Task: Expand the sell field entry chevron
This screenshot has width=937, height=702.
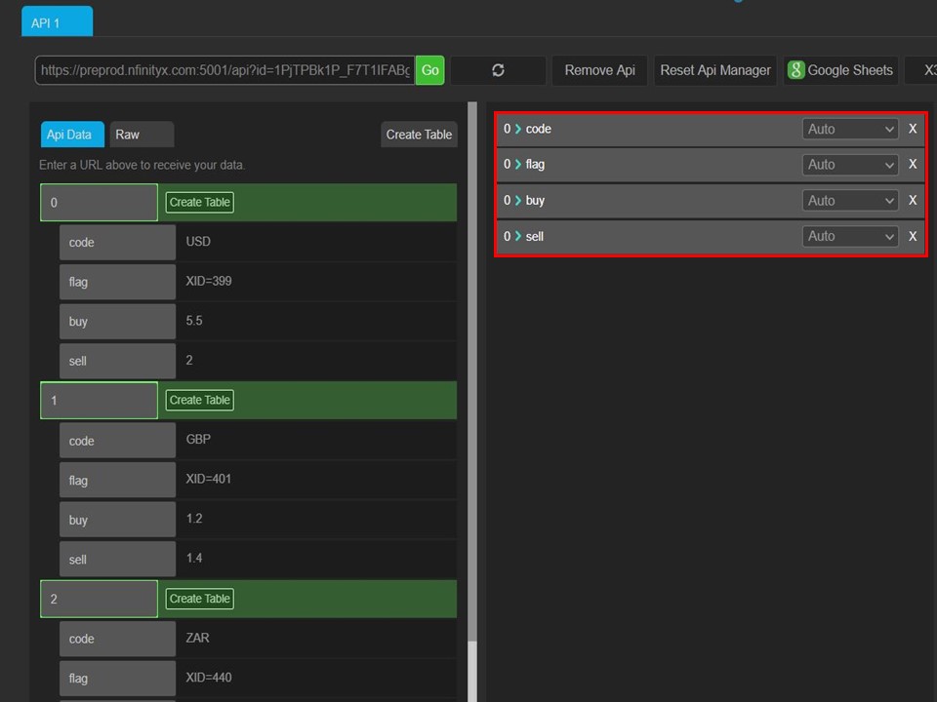Action: click(x=517, y=236)
